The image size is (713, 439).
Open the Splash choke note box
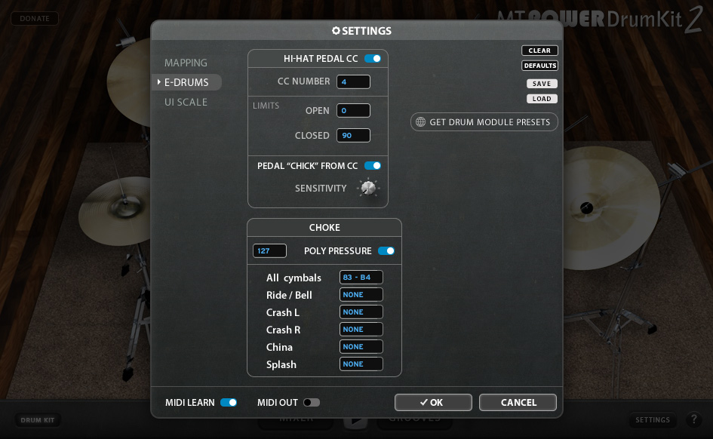(361, 364)
